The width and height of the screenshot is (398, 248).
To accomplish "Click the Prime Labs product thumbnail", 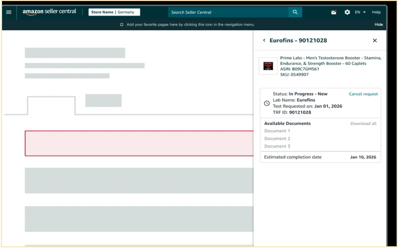I will (x=268, y=66).
